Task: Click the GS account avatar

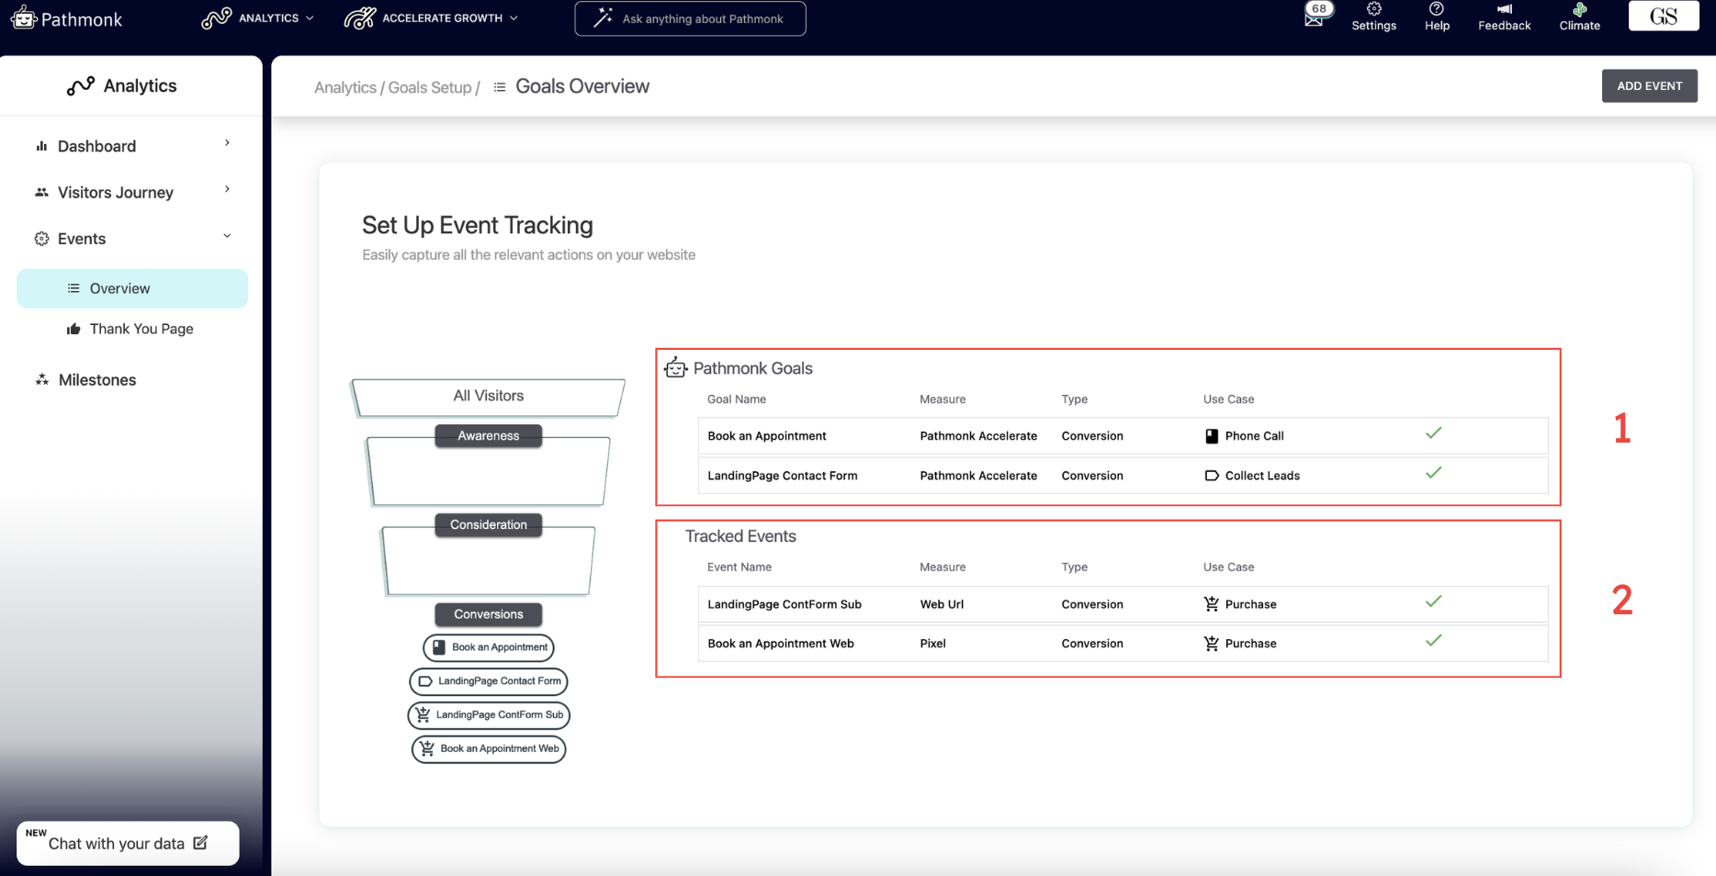Action: pyautogui.click(x=1664, y=17)
